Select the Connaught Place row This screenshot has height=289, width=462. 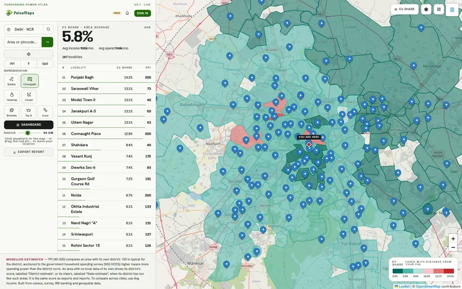tap(106, 134)
